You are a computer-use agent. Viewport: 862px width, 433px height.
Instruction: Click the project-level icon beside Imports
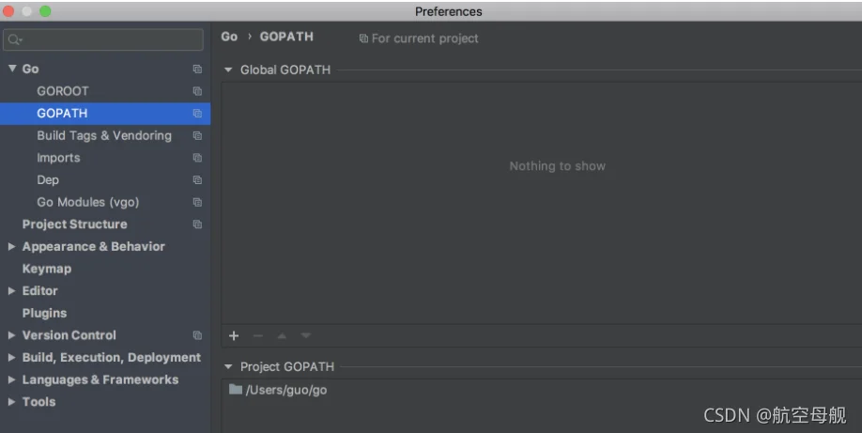tap(197, 158)
